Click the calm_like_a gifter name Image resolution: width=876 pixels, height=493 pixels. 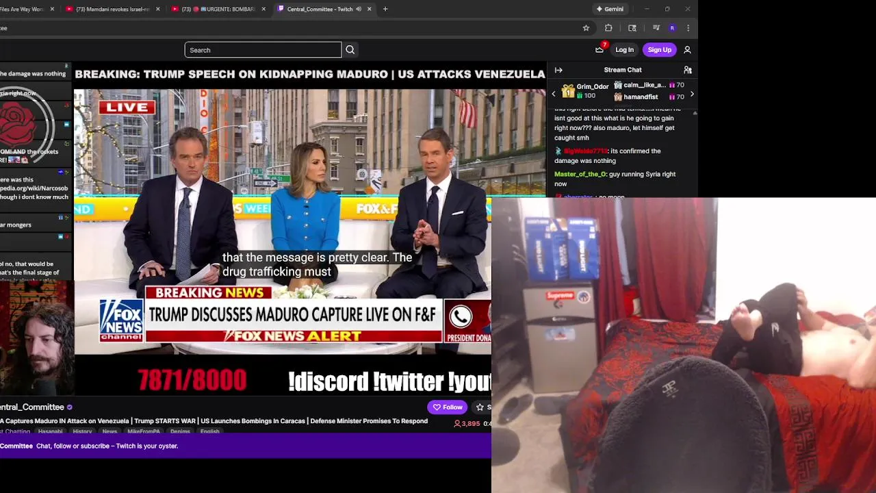(645, 86)
